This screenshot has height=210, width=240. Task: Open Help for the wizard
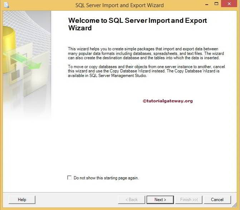[22, 200]
